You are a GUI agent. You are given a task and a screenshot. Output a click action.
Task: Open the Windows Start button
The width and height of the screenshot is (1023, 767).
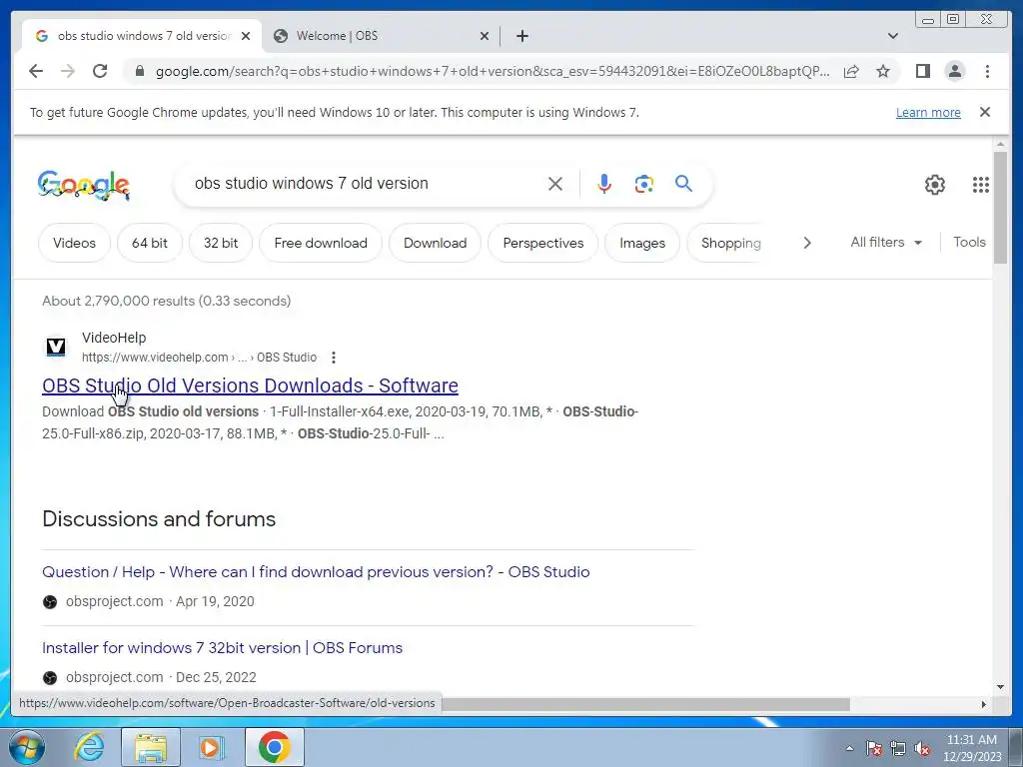pyautogui.click(x=27, y=747)
